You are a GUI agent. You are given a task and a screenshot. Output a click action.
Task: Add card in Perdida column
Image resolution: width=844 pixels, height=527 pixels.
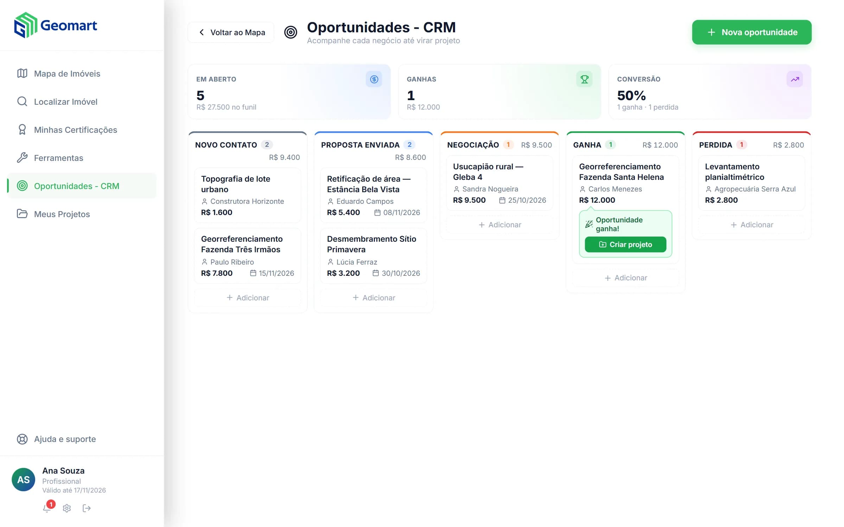click(x=752, y=225)
